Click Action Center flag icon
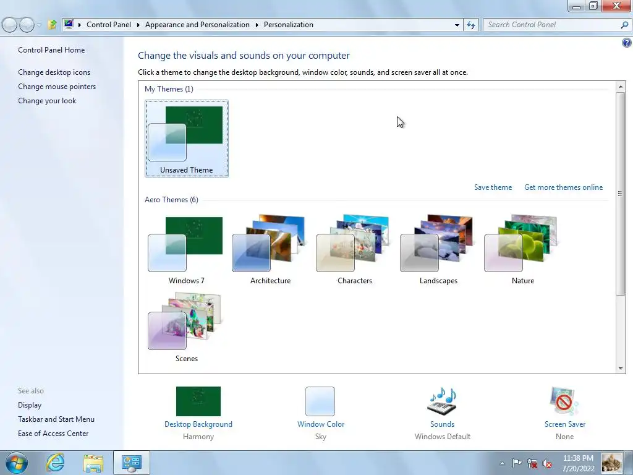Screen dimensions: 633x475 [517, 463]
